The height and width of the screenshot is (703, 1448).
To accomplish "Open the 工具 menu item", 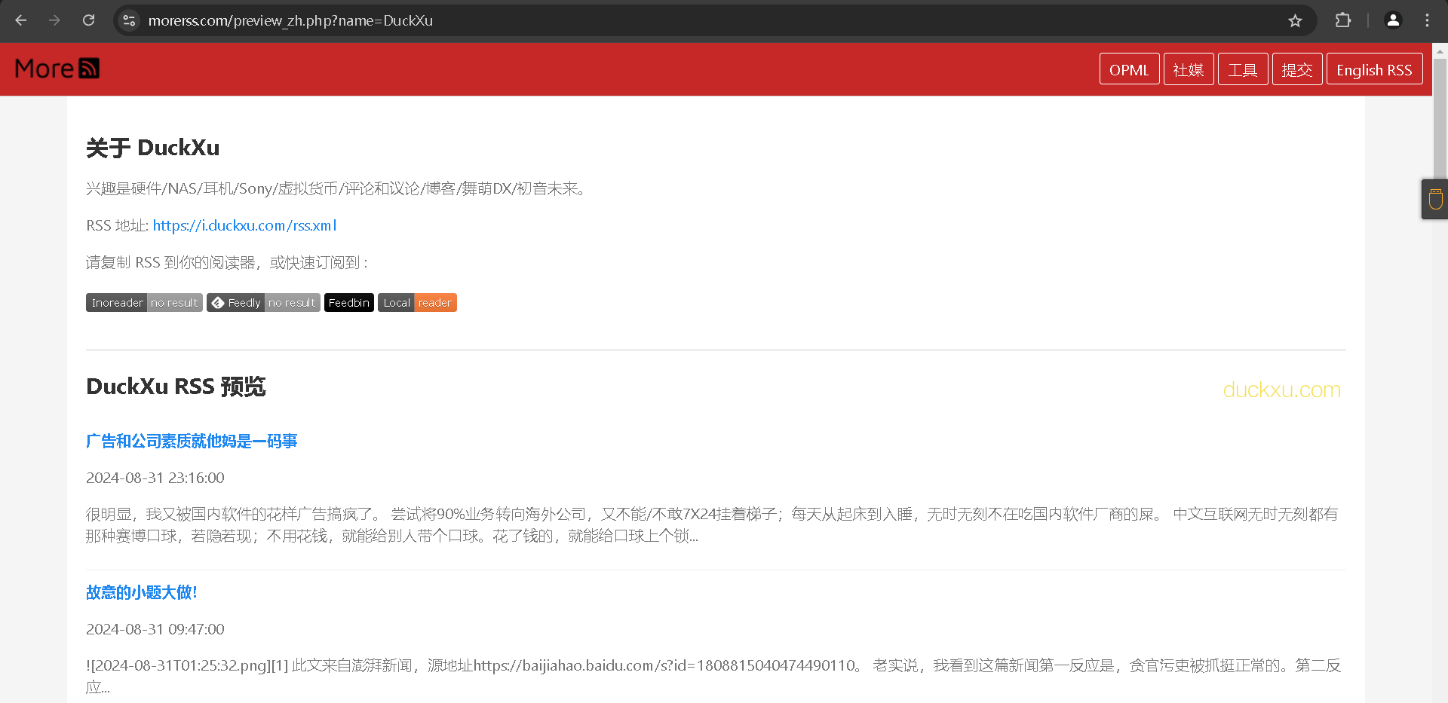I will coord(1243,69).
